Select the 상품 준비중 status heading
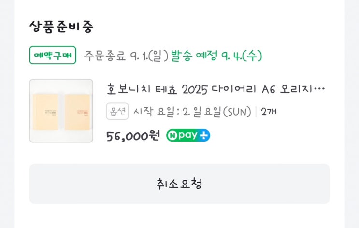359x228 pixels. pyautogui.click(x=61, y=27)
